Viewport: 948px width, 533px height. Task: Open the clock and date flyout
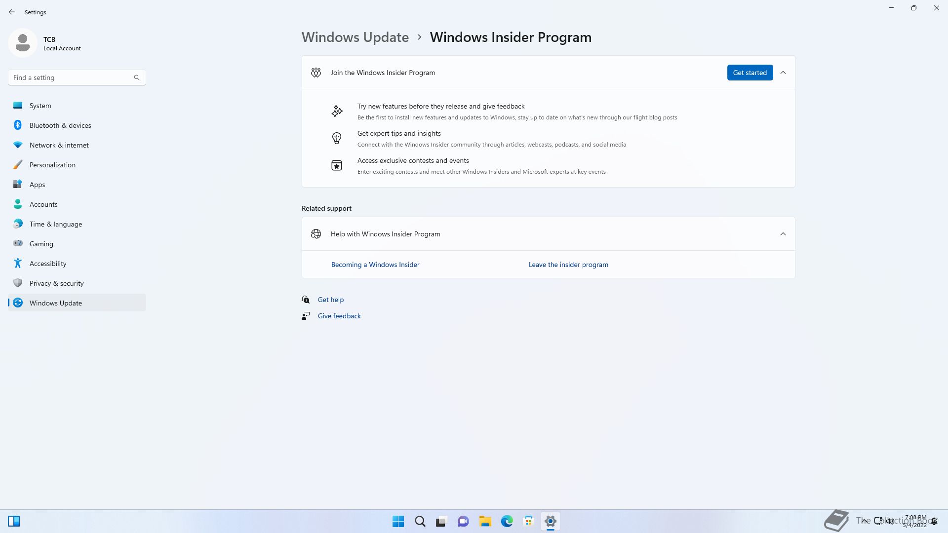click(915, 521)
